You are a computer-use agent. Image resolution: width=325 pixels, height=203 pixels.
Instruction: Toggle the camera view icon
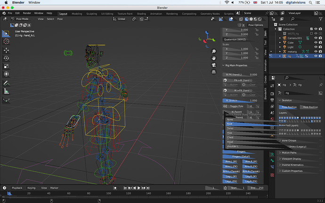(x=214, y=65)
